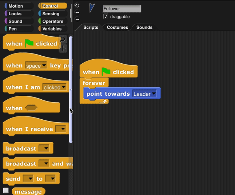Toggle the message variable watcher checkbox

point(6,191)
